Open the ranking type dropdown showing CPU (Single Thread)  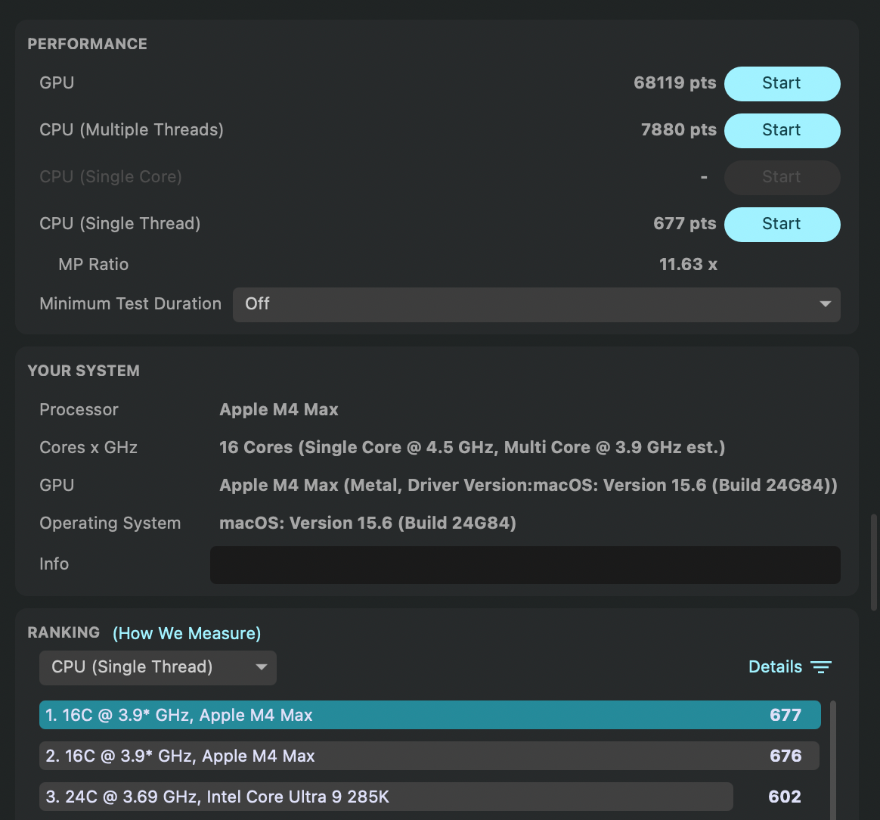coord(158,667)
